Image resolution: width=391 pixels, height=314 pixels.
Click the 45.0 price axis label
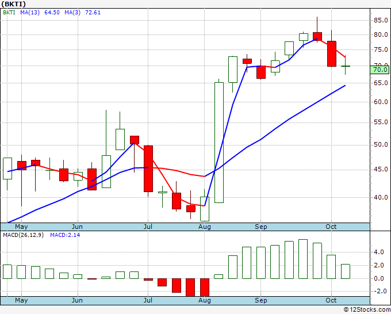tap(381, 169)
